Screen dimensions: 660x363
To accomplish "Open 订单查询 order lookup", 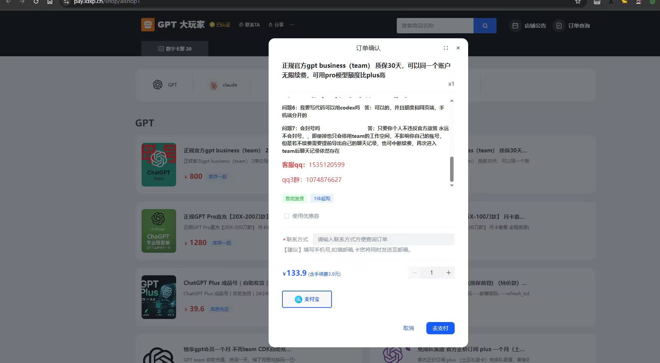I will pos(572,26).
